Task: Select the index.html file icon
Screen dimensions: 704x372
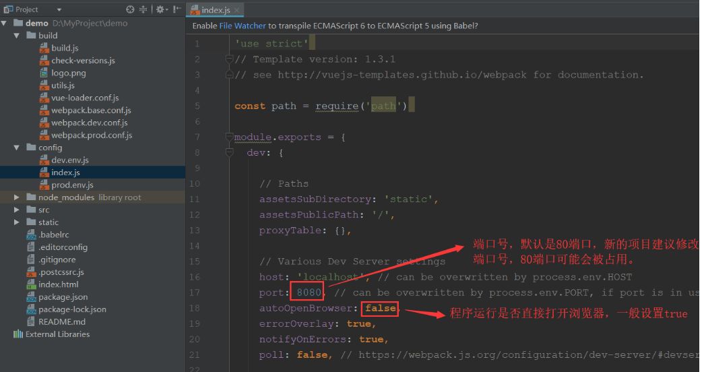Action: click(x=31, y=284)
